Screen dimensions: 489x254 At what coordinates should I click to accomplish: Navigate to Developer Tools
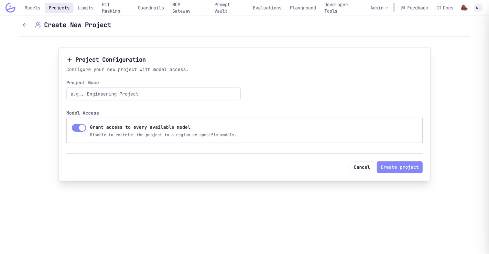[336, 8]
